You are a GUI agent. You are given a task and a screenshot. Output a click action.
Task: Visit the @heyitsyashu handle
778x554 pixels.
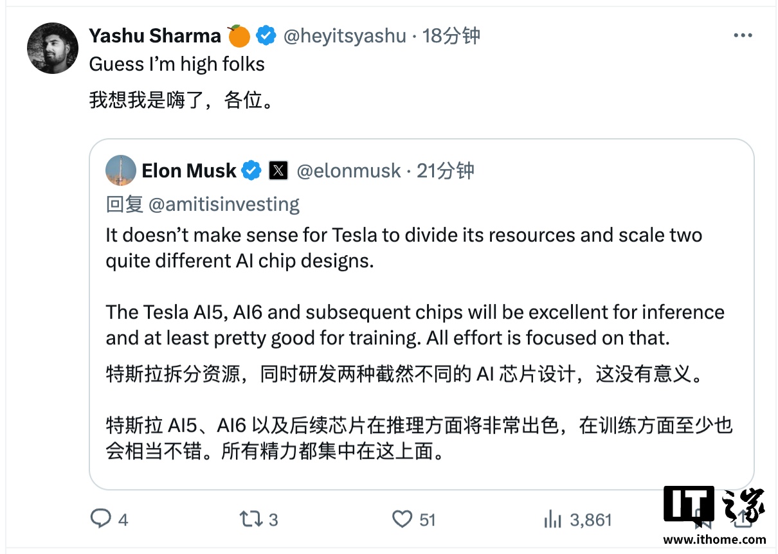pyautogui.click(x=345, y=36)
